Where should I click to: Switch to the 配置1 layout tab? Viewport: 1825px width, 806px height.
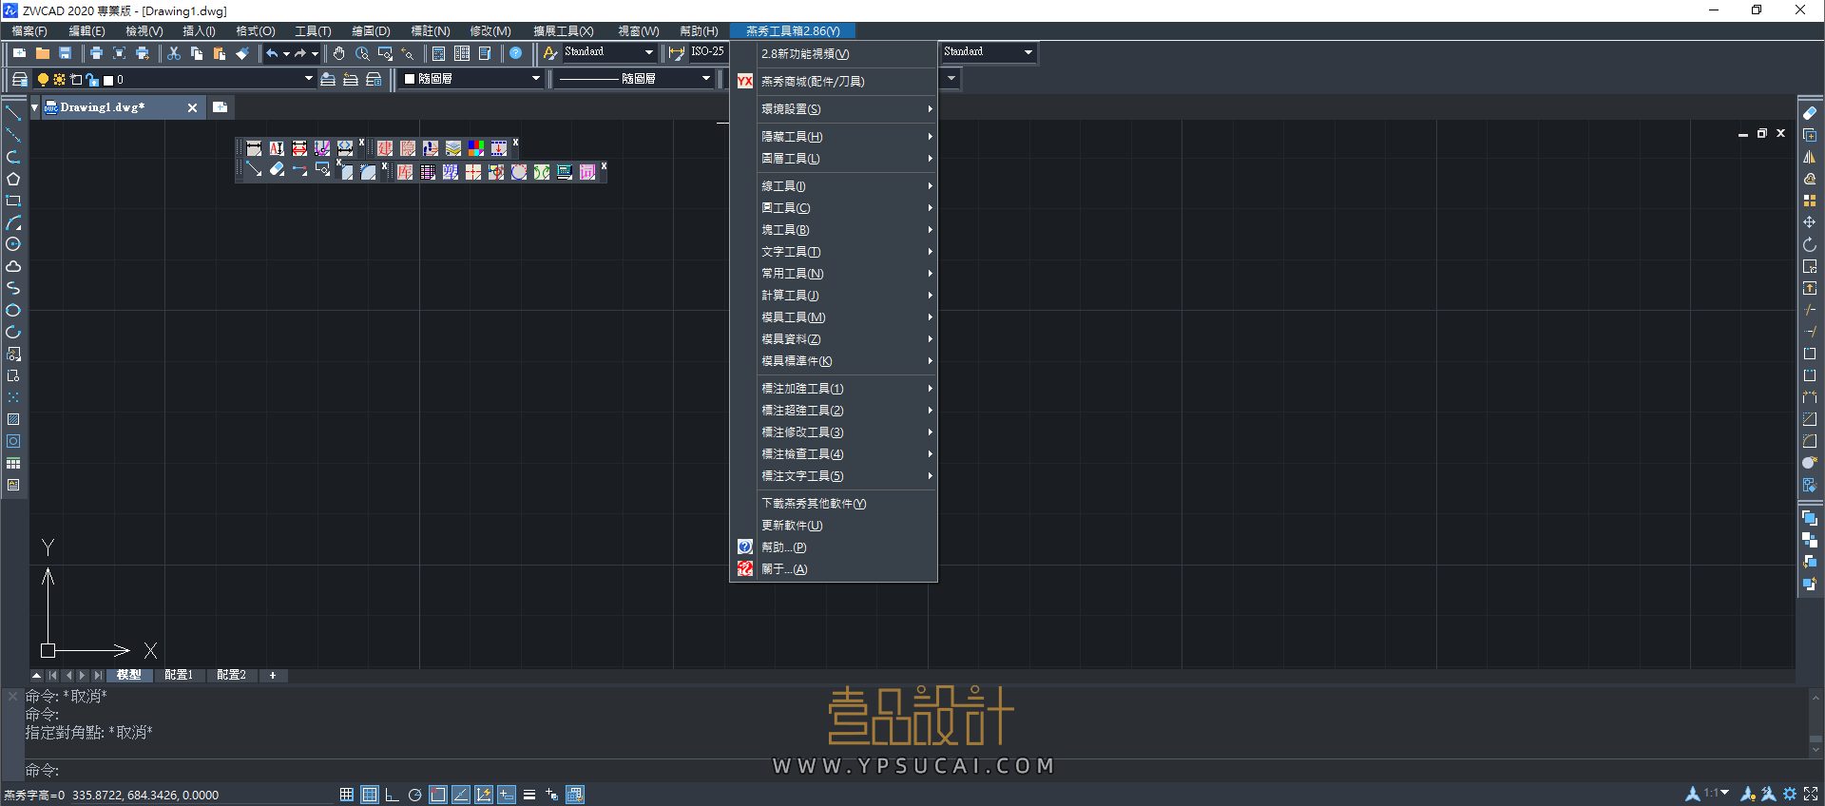179,675
